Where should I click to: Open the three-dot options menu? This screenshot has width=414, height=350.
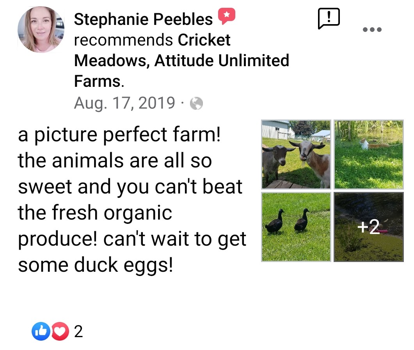coord(372,29)
